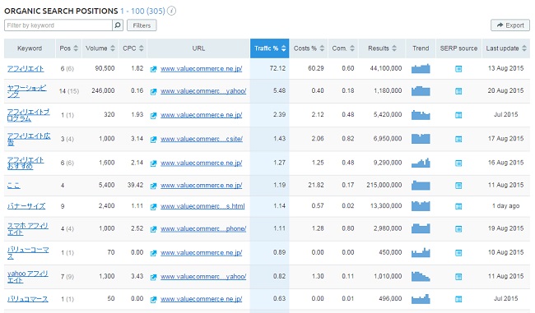
Task: Open URL ending in phone/
Action: point(203,229)
